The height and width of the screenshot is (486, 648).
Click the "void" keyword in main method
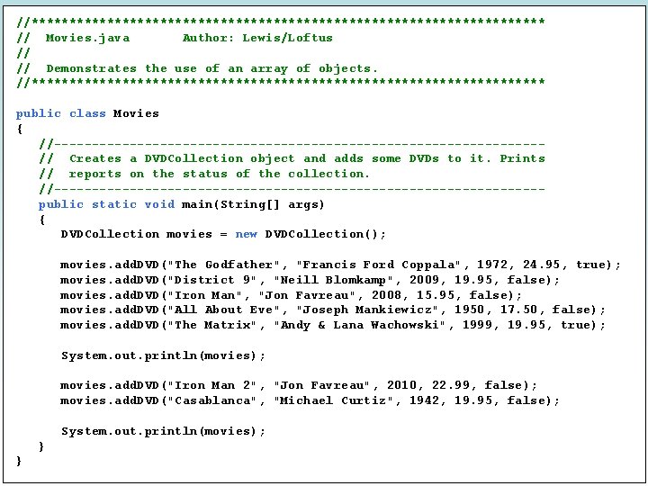coord(159,204)
